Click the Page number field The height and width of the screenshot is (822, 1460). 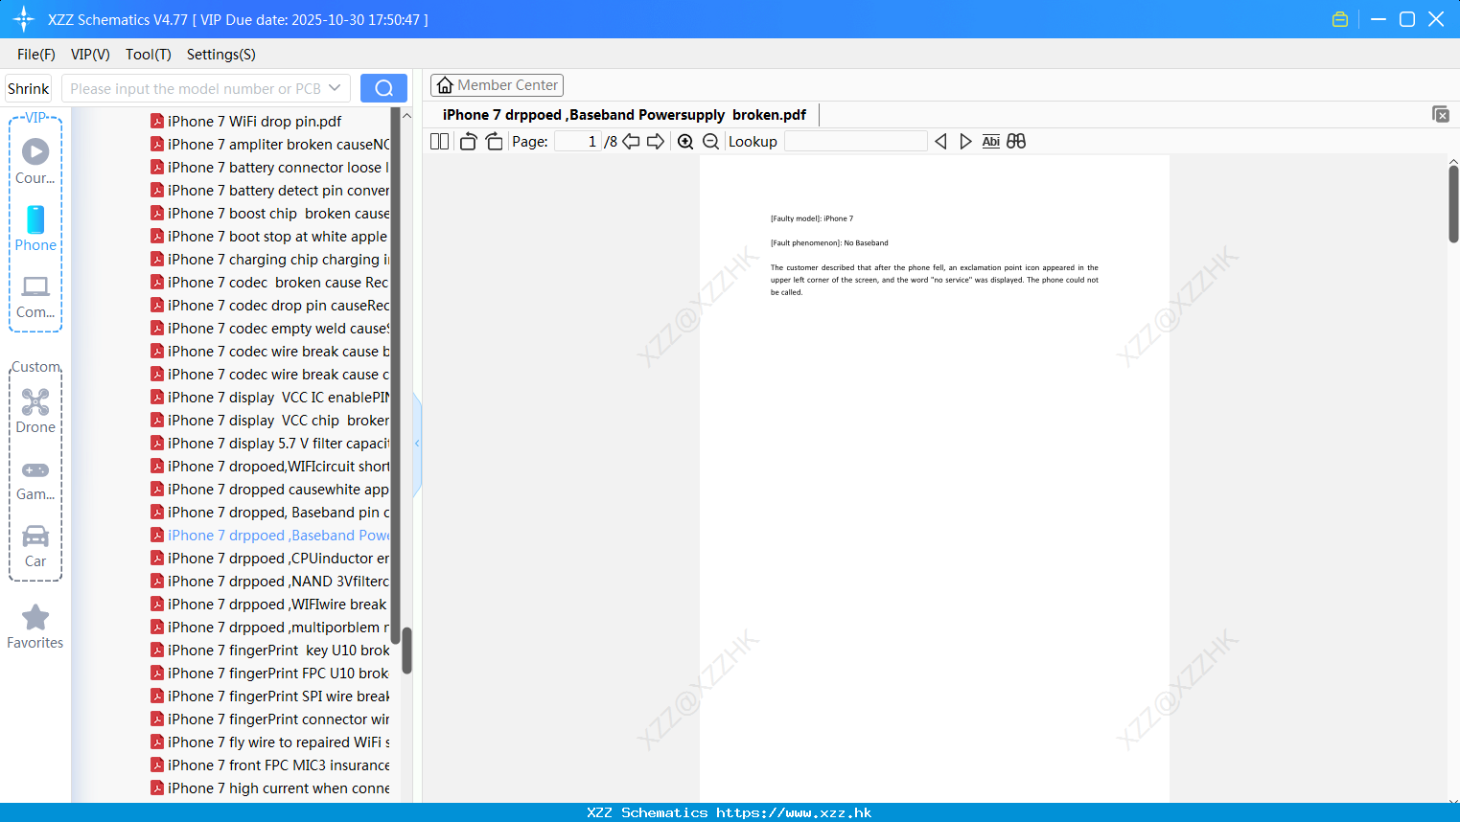578,141
